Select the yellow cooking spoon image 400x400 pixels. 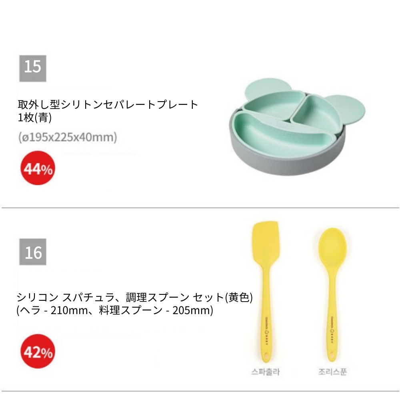331,292
